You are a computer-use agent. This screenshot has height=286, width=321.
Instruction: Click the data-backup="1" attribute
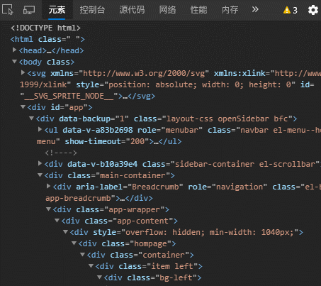(x=94, y=119)
